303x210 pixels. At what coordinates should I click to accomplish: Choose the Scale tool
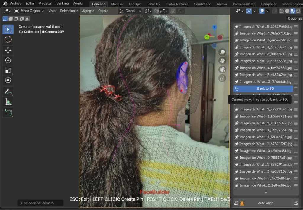(8, 70)
